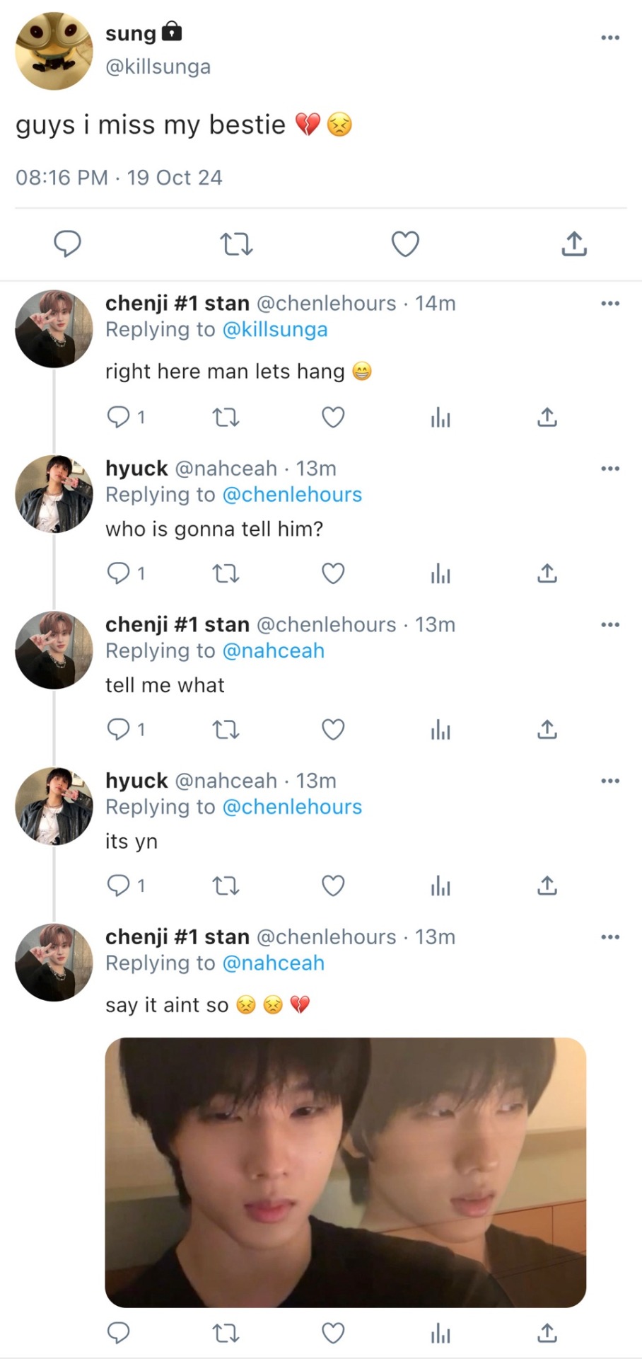Screen dimensions: 642x1359
Task: Open hyuck's avatar on 'its yn' reply
Action: (x=54, y=806)
